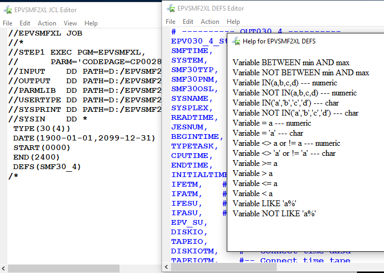The height and width of the screenshot is (273, 384).
Task: Click SMF30OSL field in DEFS Editor
Action: pos(195,89)
